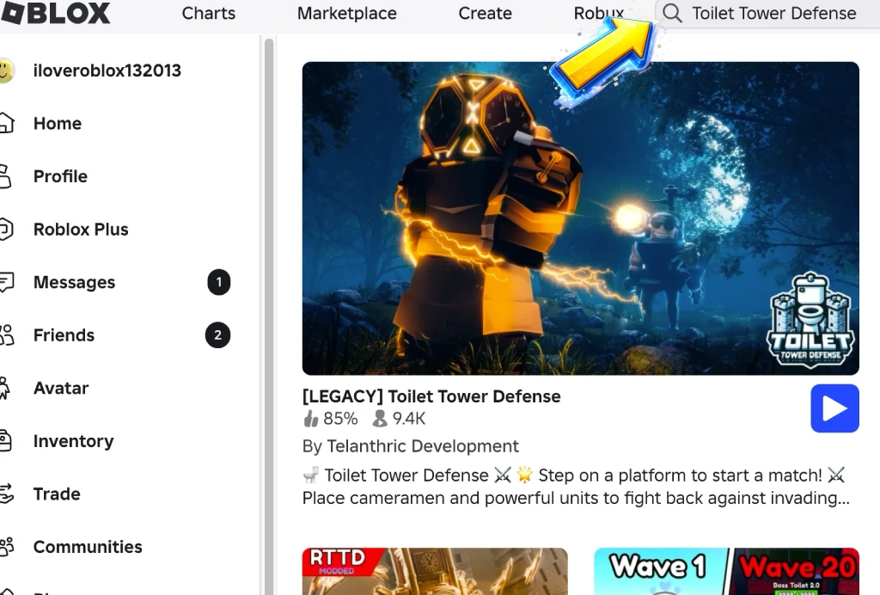880x595 pixels.
Task: Play the [LEGACY] Toilet Tower Defense game
Action: 834,408
